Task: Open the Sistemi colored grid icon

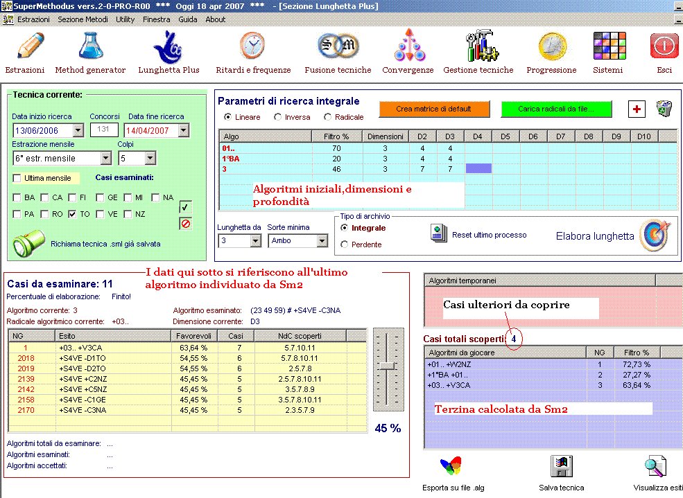Action: pyautogui.click(x=609, y=46)
